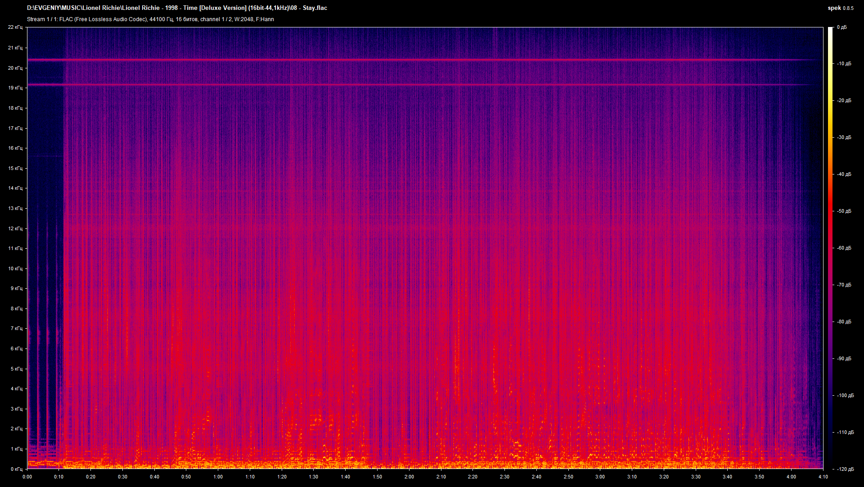This screenshot has height=487, width=864.
Task: Click the -10 дБ level scale label
Action: pyautogui.click(x=844, y=64)
